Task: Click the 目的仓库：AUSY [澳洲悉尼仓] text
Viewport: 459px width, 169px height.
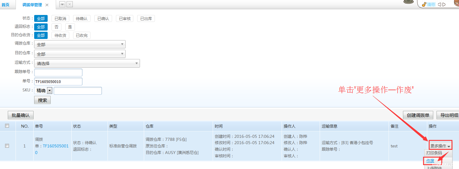Action: (172, 153)
